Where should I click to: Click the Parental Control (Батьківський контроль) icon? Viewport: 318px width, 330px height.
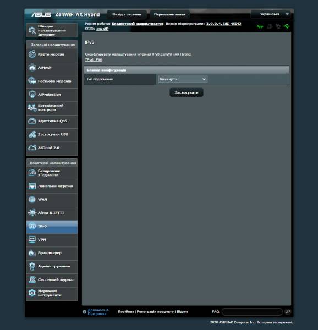[32, 108]
